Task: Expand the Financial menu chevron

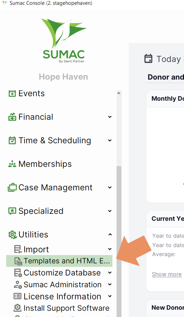Action: [110, 117]
